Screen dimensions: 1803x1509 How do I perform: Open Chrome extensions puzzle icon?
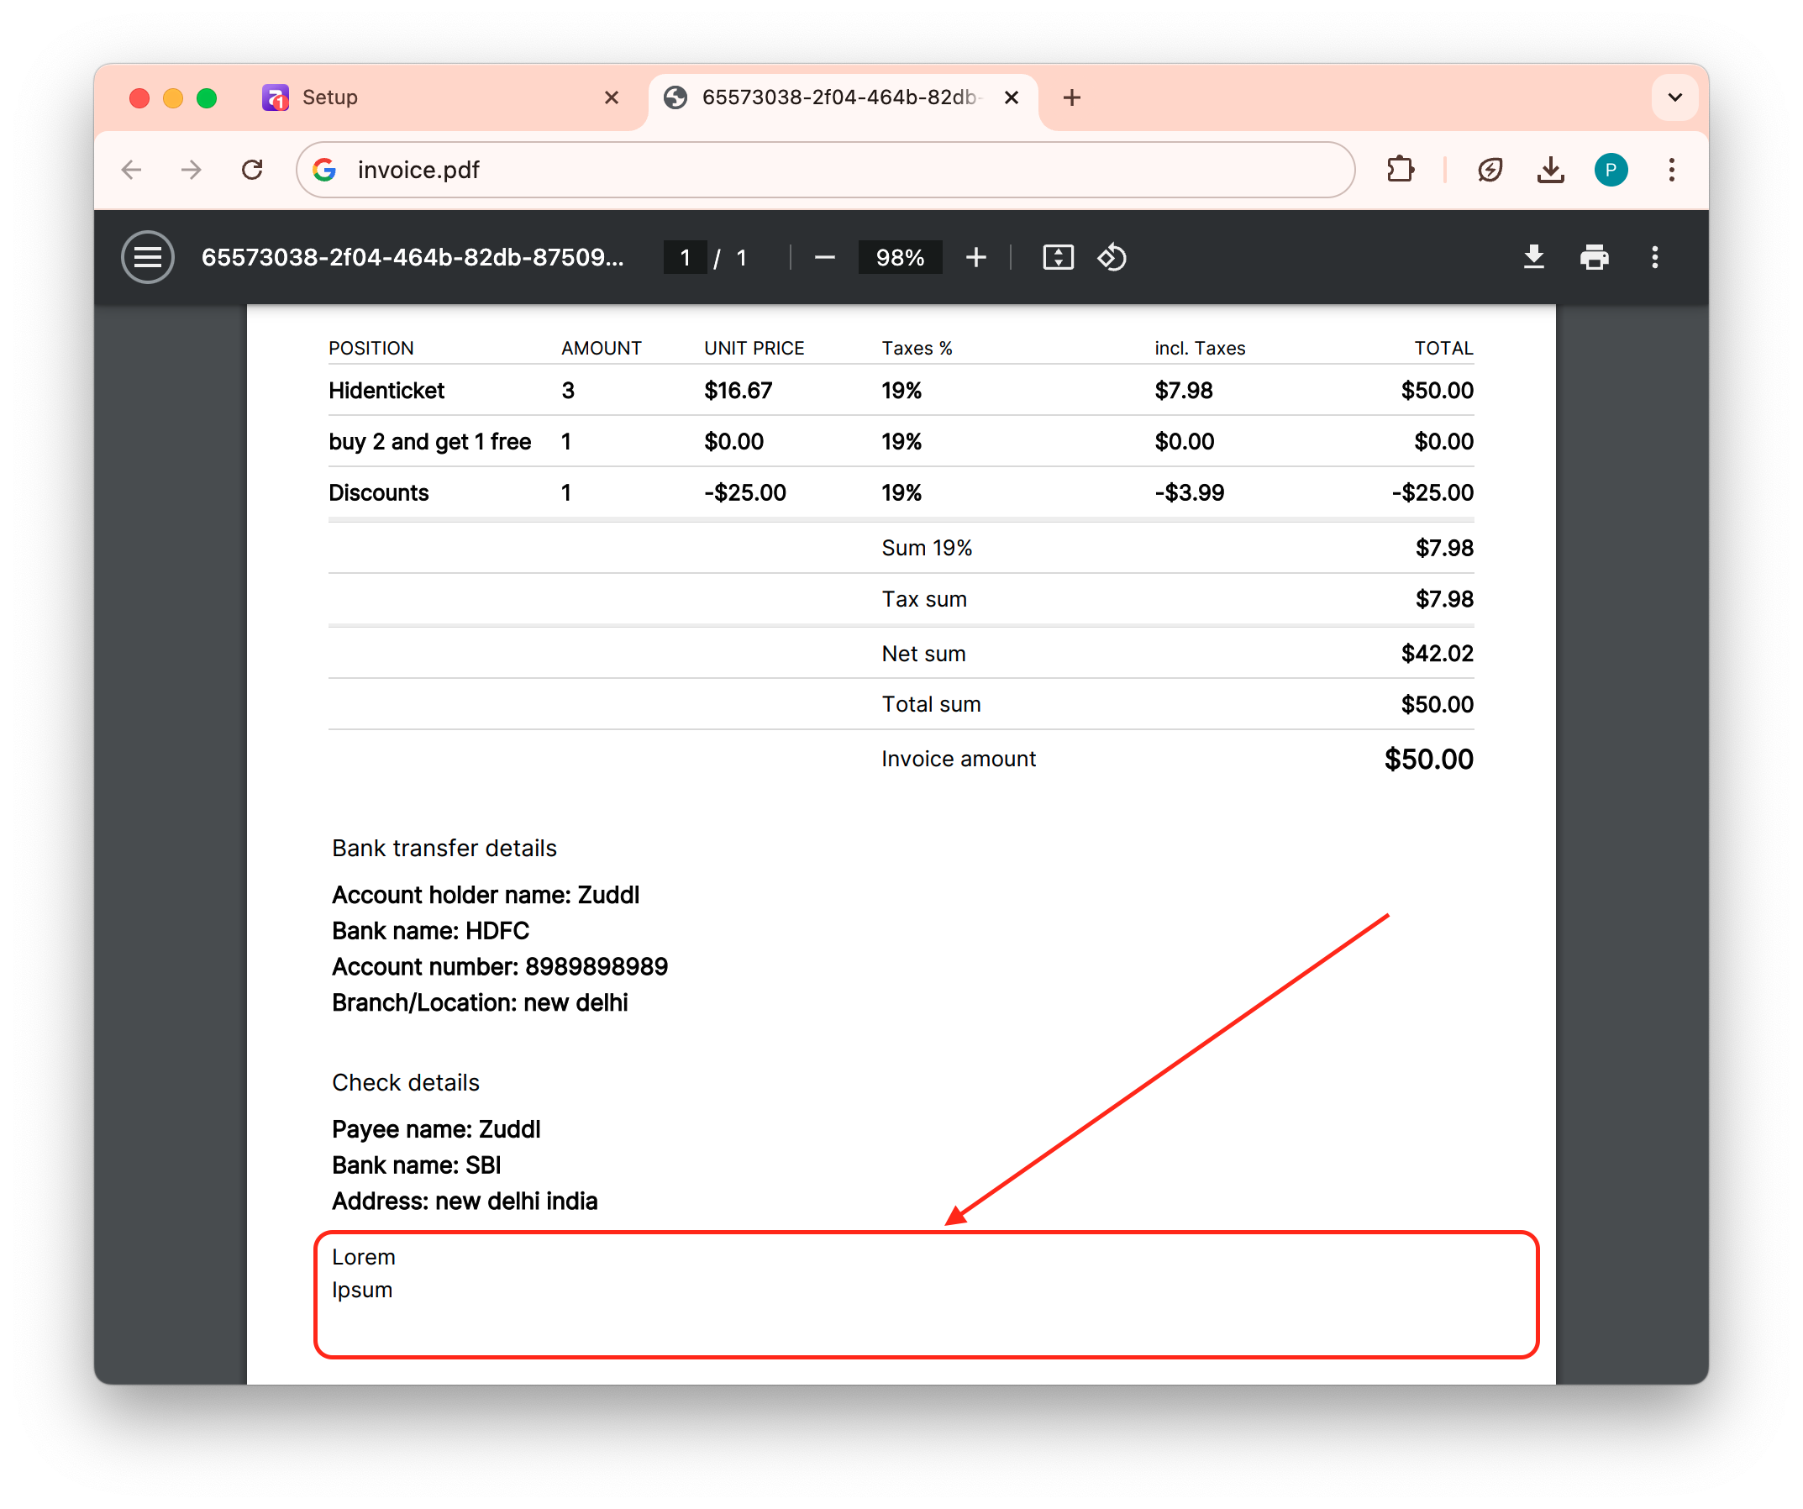1401,170
